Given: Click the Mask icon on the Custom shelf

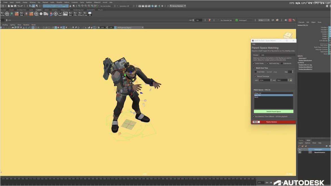Looking at the screenshot, I should (x=70, y=13).
